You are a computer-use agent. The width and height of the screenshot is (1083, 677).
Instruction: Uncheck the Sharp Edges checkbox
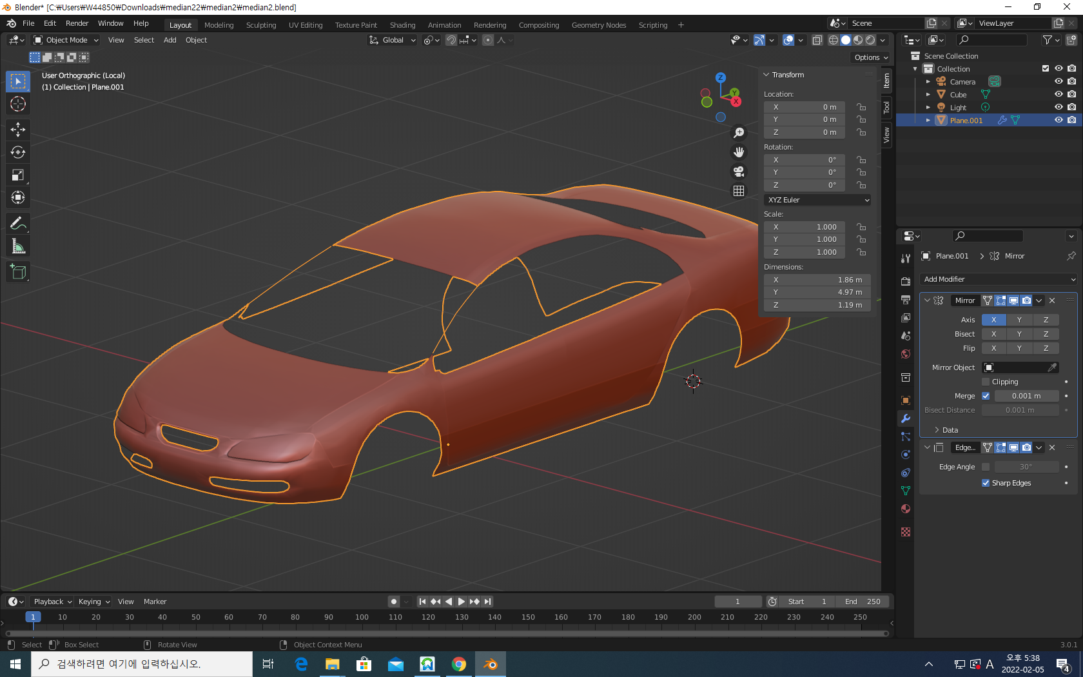tap(986, 483)
